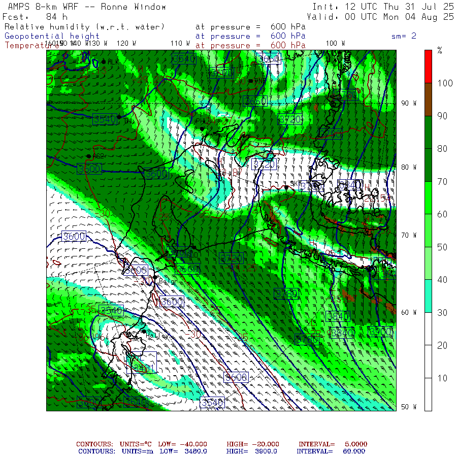The height and width of the screenshot is (457, 457).
Task: Click the red 'UNITS=°C' legend text
Action: (136, 444)
